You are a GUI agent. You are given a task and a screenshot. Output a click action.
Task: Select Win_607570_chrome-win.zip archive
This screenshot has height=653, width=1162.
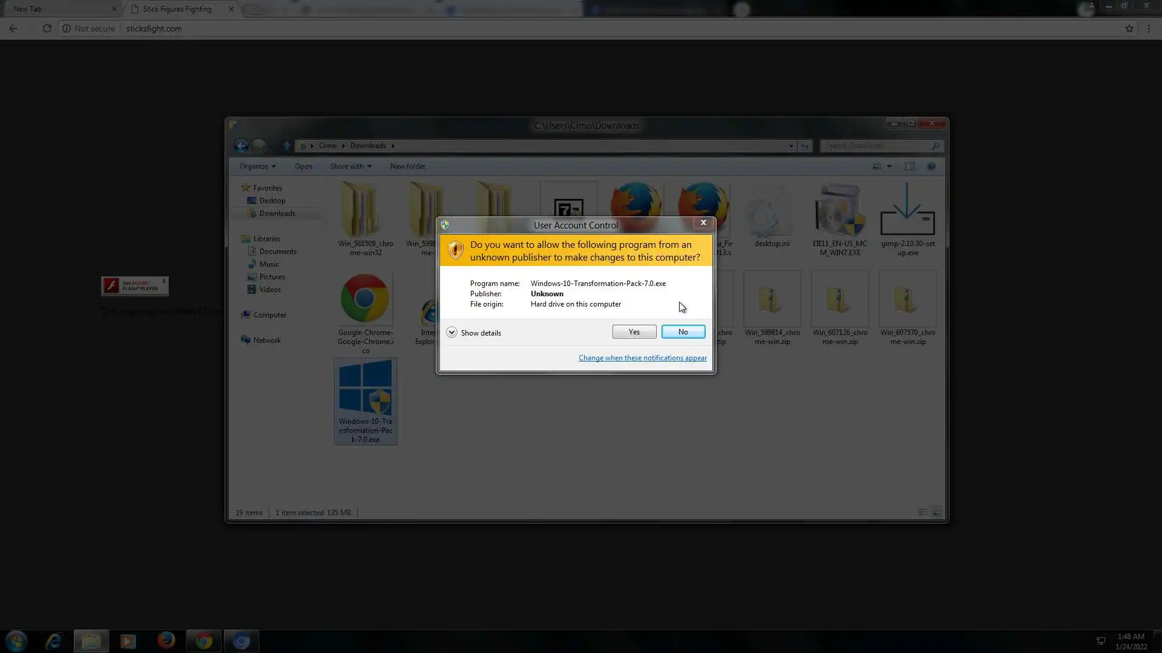pyautogui.click(x=907, y=301)
